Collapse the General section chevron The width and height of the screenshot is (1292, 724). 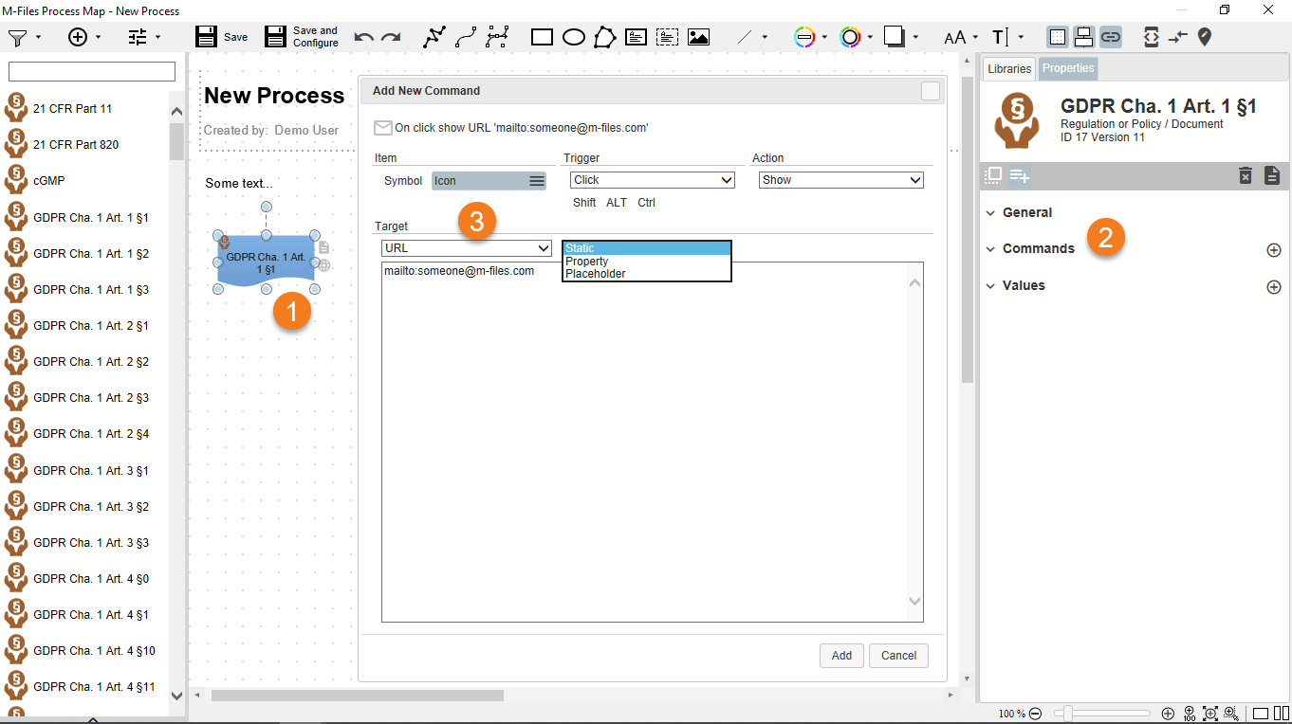point(991,213)
